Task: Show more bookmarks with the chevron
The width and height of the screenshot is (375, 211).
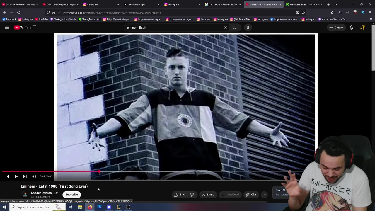Action: [371, 19]
